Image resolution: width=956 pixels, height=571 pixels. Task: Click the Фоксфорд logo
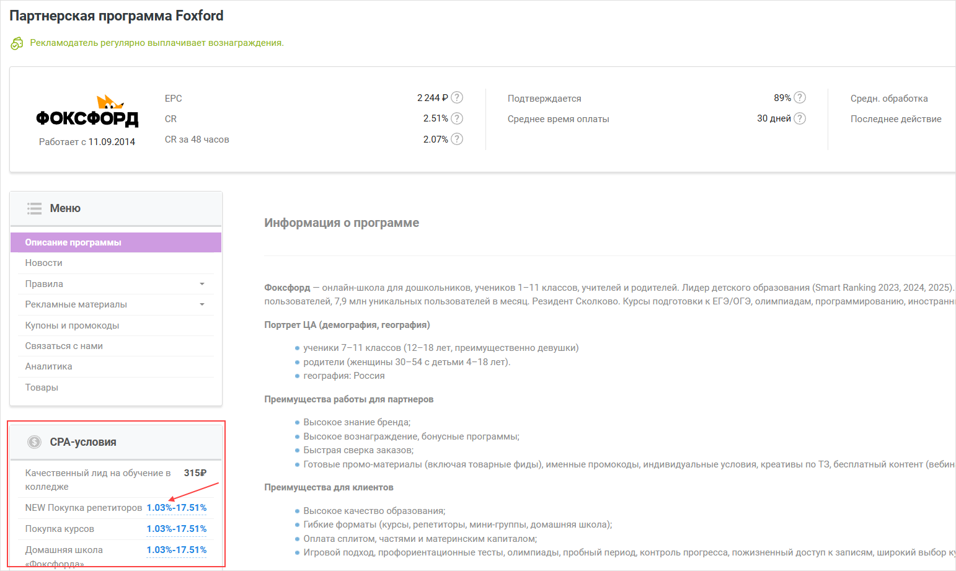click(x=87, y=112)
